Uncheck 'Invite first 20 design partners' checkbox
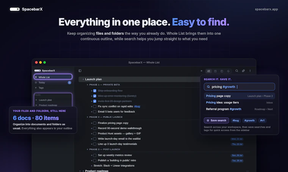The height and width of the screenshot is (172, 288). (x=95, y=101)
